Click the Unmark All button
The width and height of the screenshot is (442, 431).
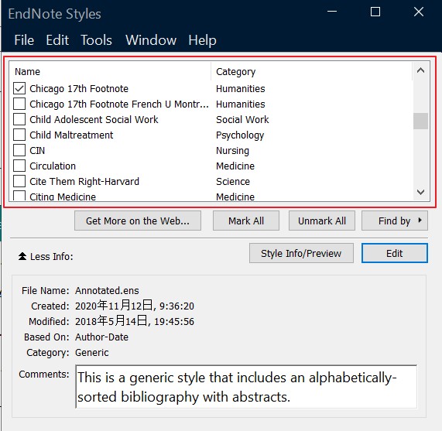click(x=322, y=221)
